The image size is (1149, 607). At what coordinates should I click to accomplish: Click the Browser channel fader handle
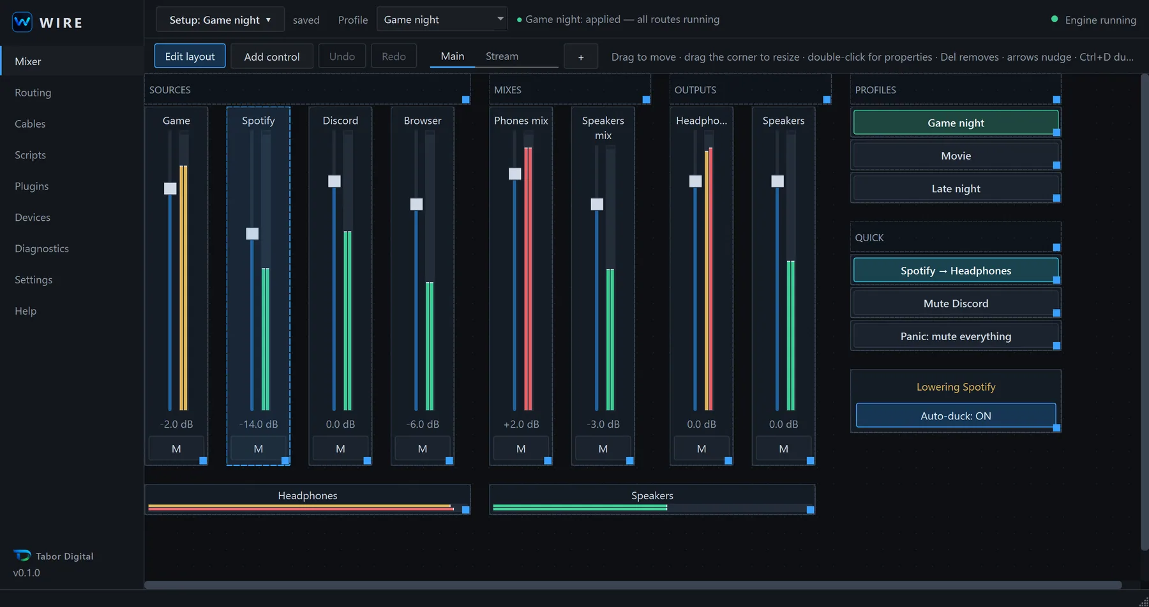416,204
